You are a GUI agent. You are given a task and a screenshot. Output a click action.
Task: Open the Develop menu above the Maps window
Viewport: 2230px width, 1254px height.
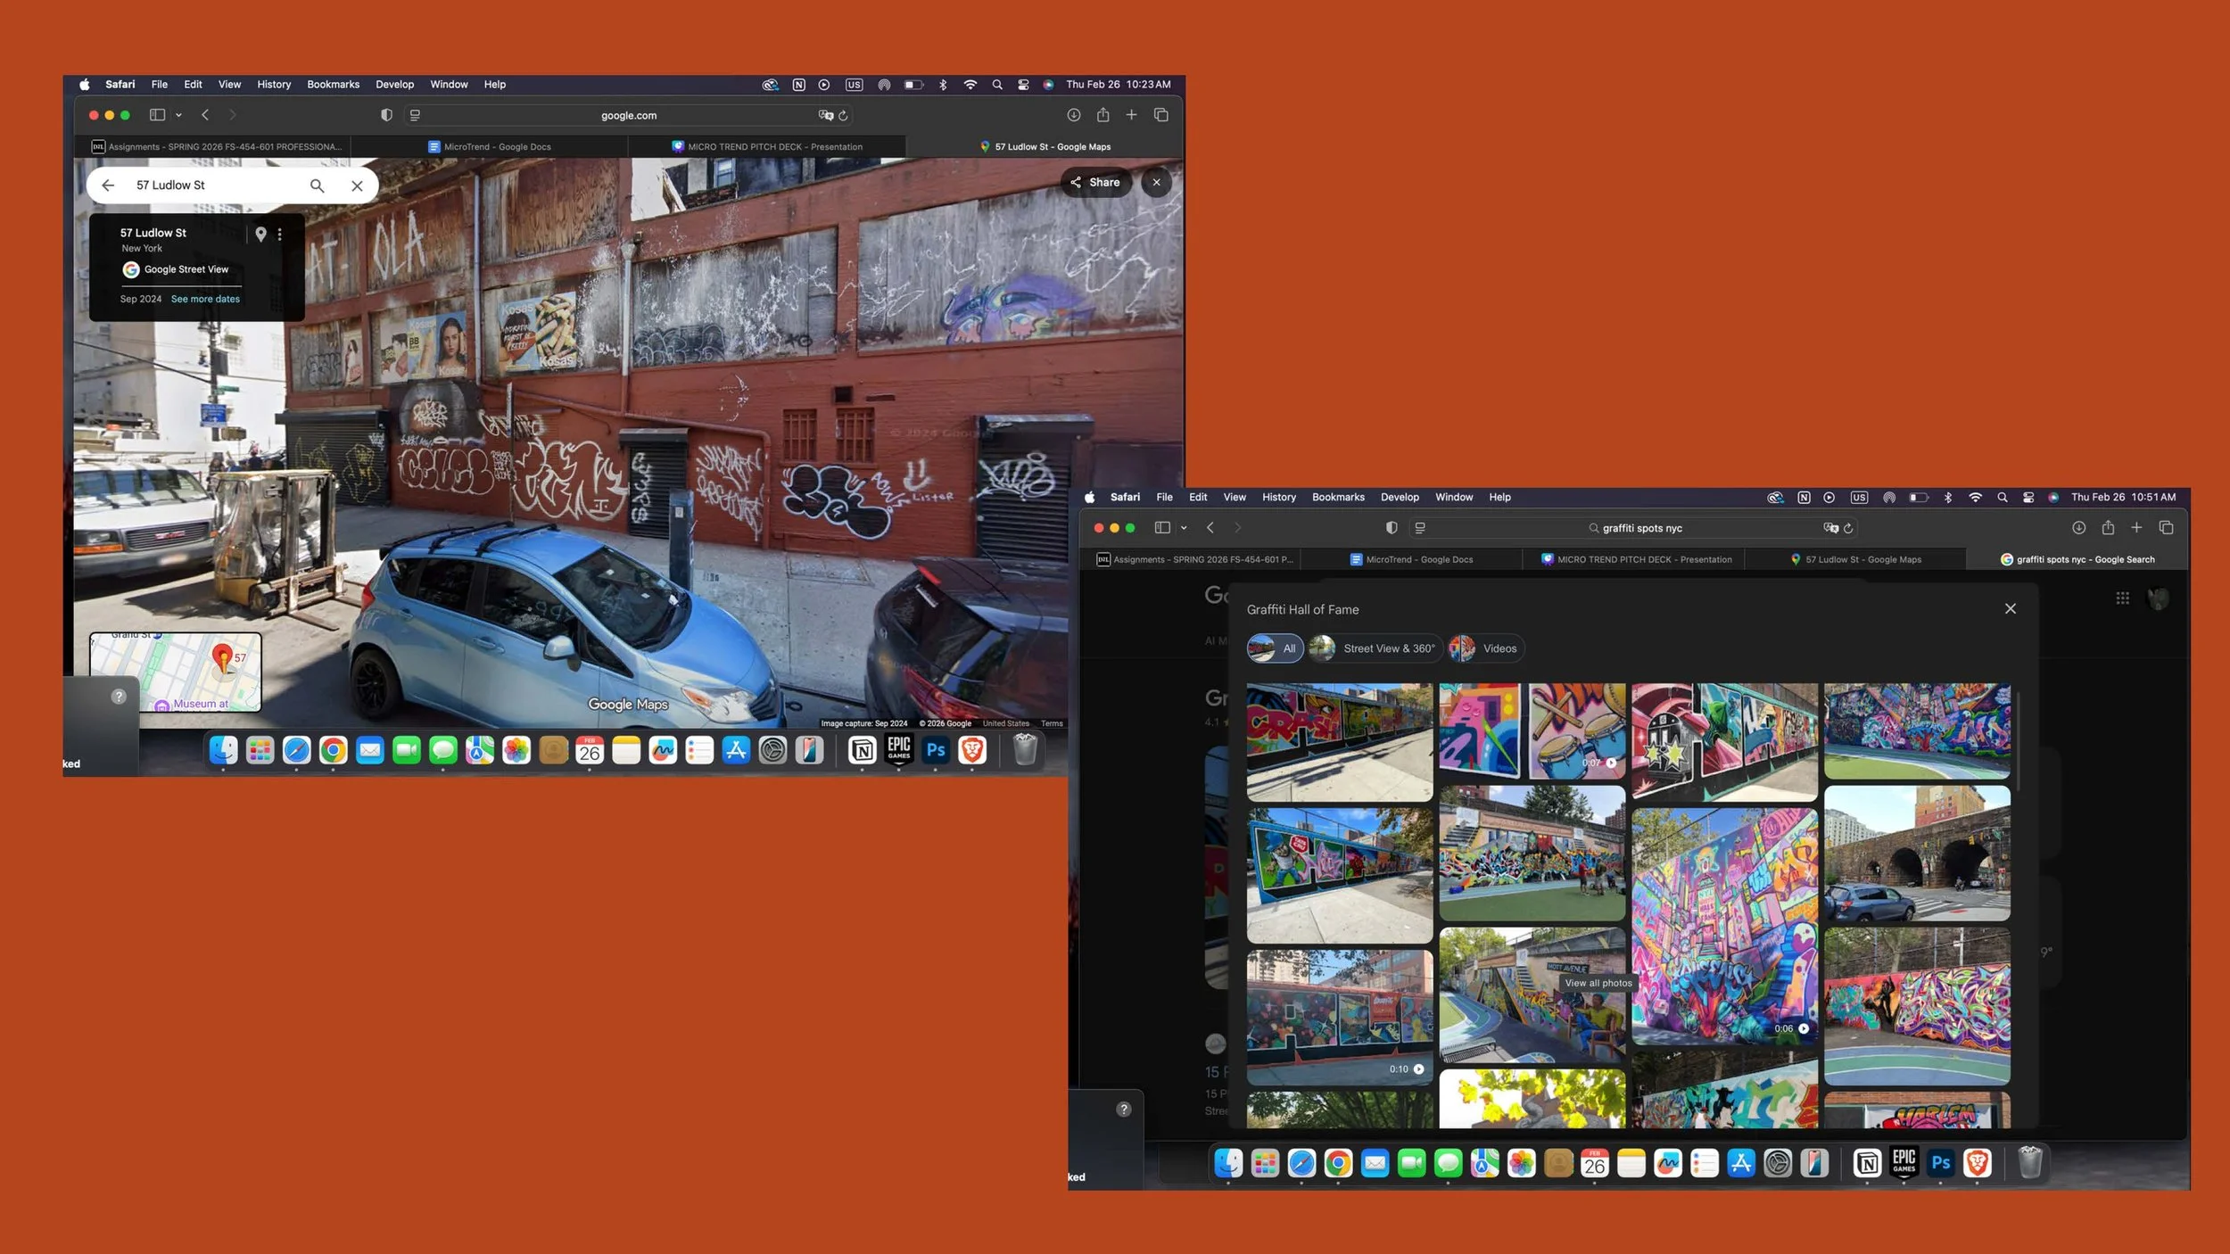[x=394, y=85]
